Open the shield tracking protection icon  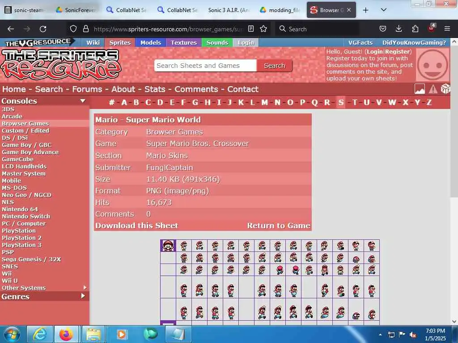click(73, 29)
